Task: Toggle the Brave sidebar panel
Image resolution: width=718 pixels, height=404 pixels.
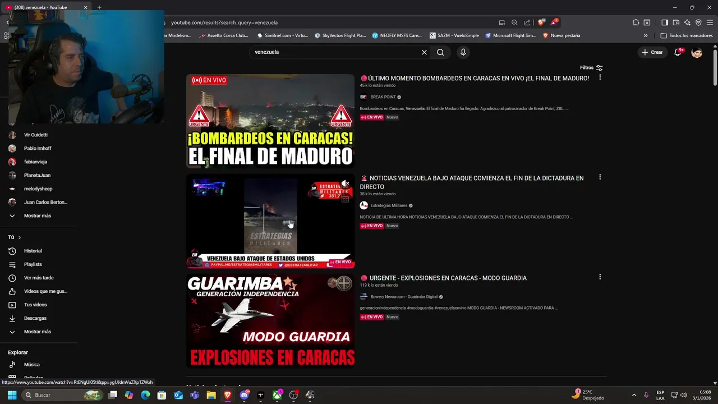Action: [x=665, y=22]
